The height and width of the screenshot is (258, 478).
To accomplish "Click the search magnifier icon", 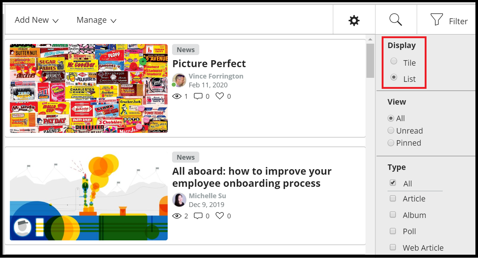I will coord(396,20).
